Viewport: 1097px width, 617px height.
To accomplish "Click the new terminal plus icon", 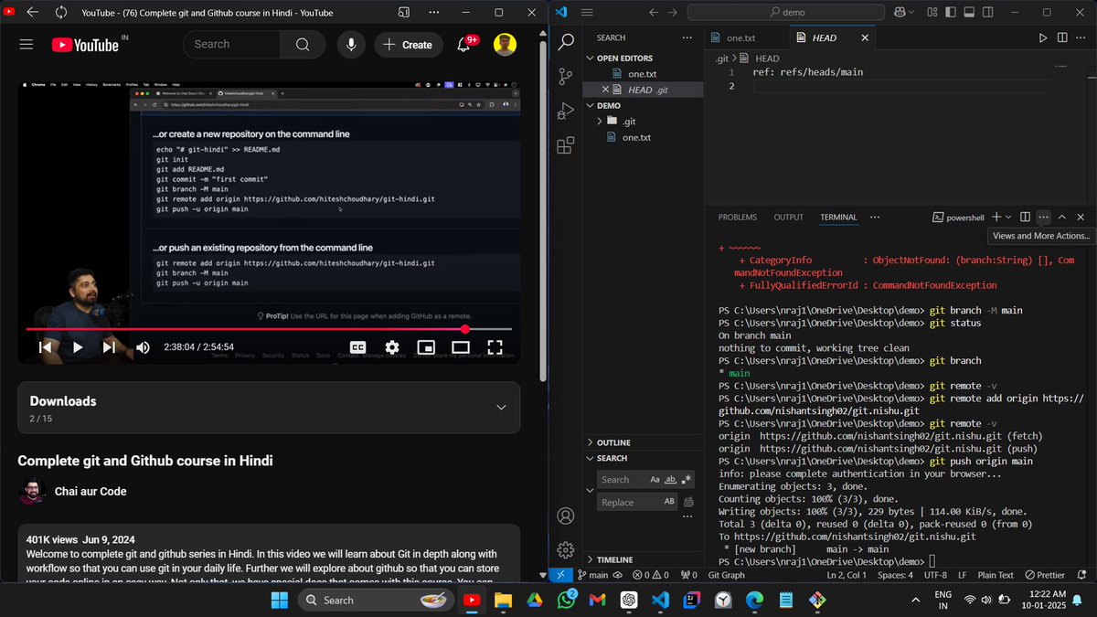I will click(996, 217).
